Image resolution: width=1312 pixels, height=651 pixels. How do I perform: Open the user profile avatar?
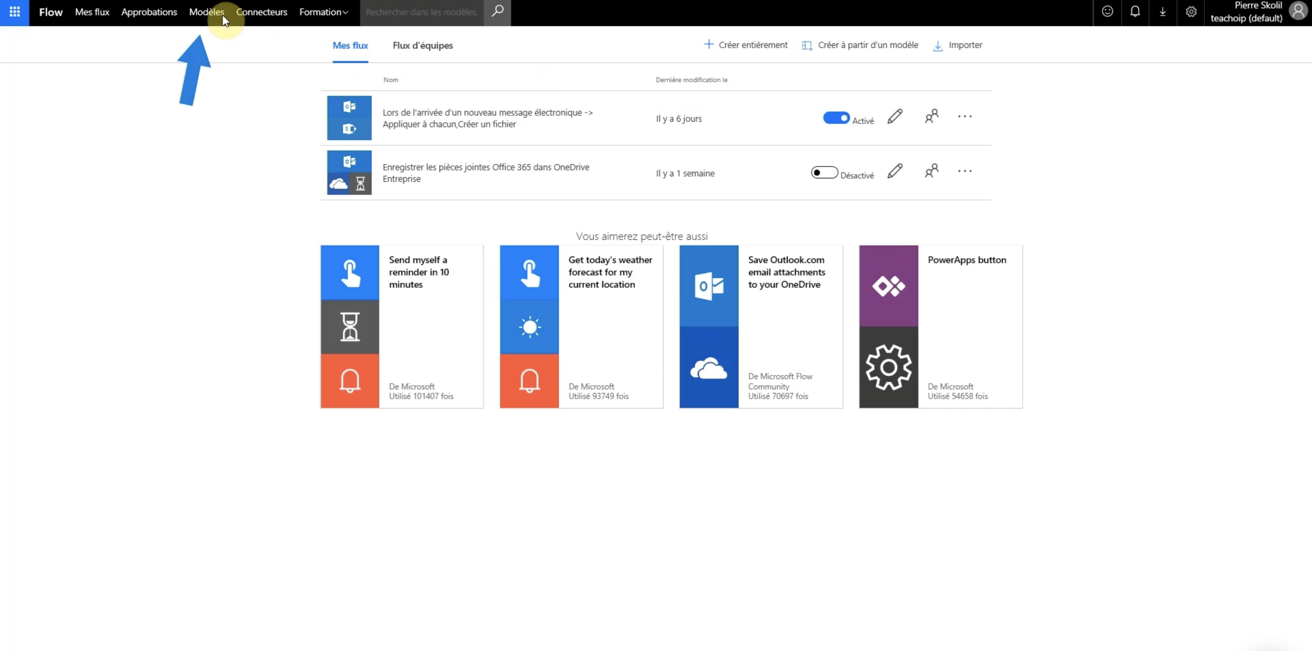tap(1299, 11)
